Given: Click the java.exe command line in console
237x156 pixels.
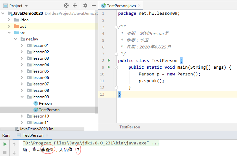Looking at the screenshot, I should [91, 143].
